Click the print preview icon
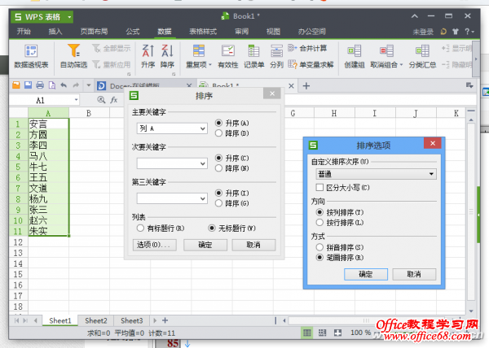The height and width of the screenshot is (348, 489). coord(52,85)
